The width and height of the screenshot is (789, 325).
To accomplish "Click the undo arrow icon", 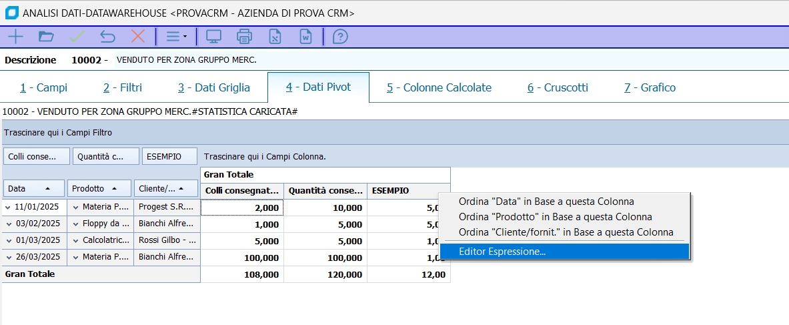I will click(x=107, y=36).
